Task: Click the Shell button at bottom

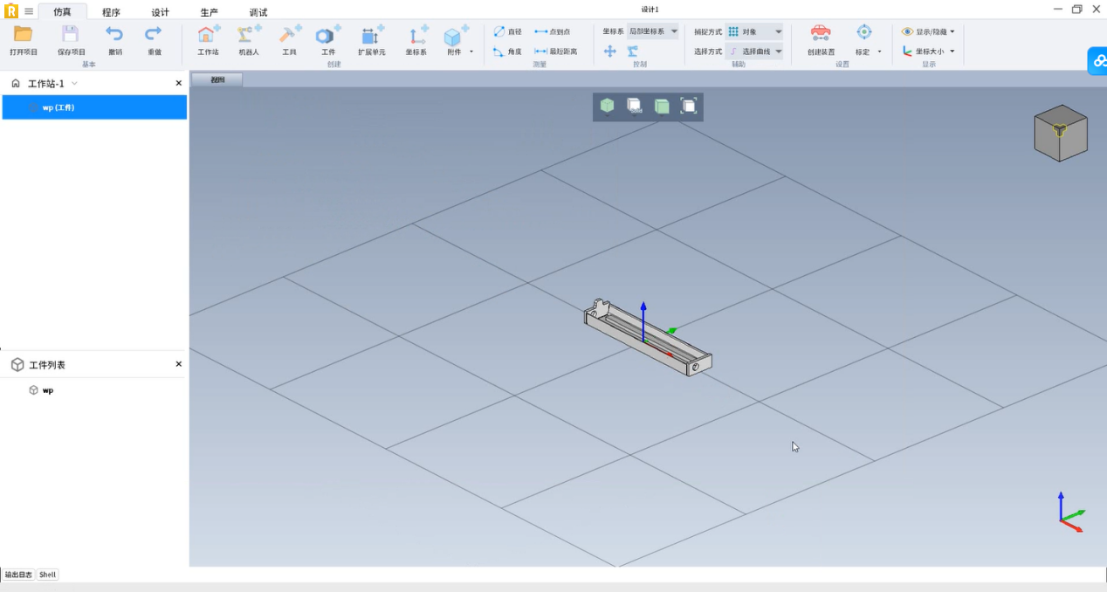Action: pyautogui.click(x=47, y=575)
